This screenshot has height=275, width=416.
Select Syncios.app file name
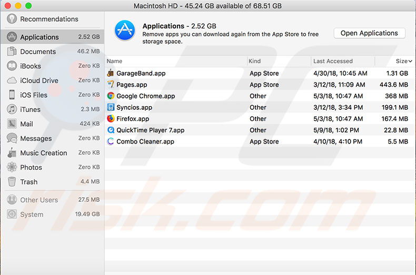(x=134, y=108)
